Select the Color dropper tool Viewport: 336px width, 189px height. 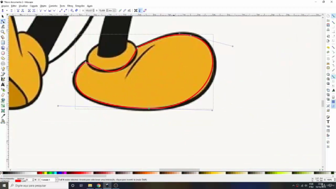pyautogui.click(x=3, y=116)
